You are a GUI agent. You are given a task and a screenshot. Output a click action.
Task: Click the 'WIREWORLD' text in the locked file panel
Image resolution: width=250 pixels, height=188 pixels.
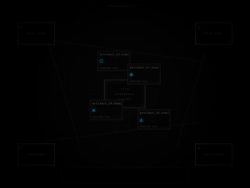(125, 94)
